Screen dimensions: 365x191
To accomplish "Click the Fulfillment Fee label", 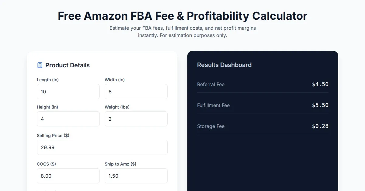I will tap(213, 106).
